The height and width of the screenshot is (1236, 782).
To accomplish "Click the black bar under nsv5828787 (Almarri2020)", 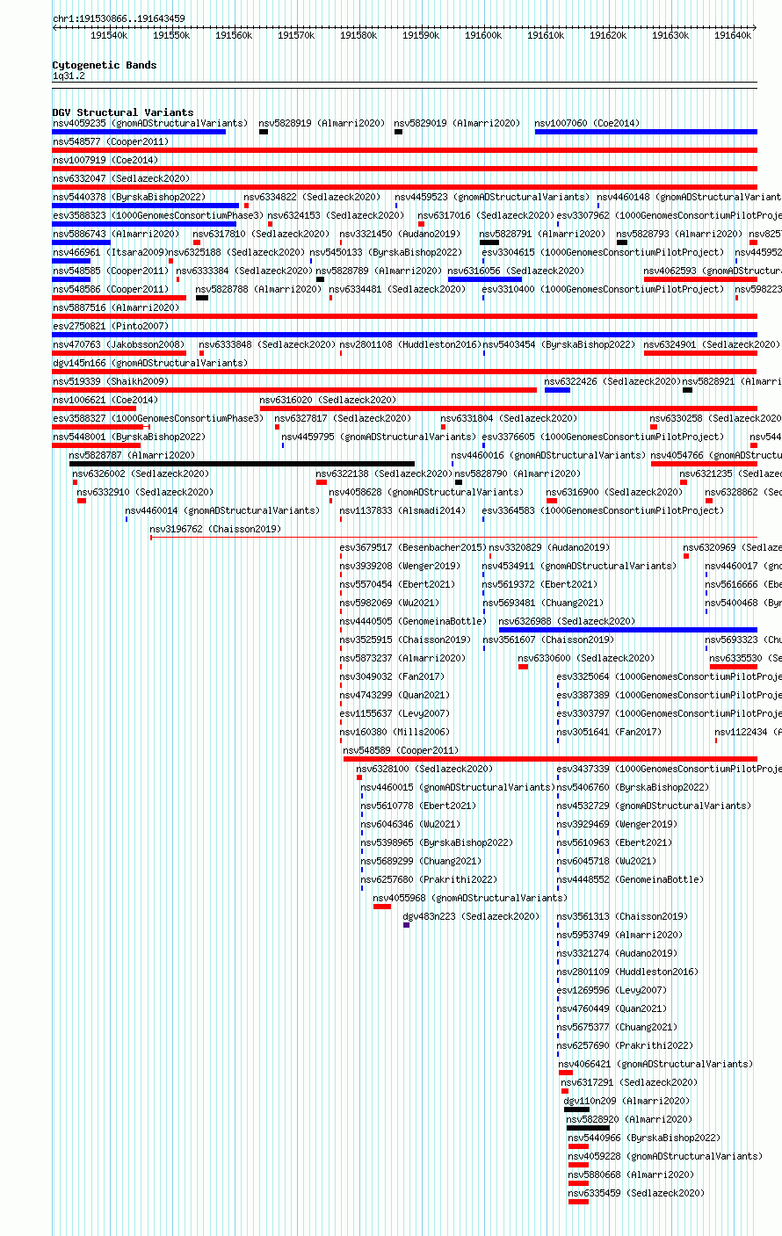I will tap(243, 464).
